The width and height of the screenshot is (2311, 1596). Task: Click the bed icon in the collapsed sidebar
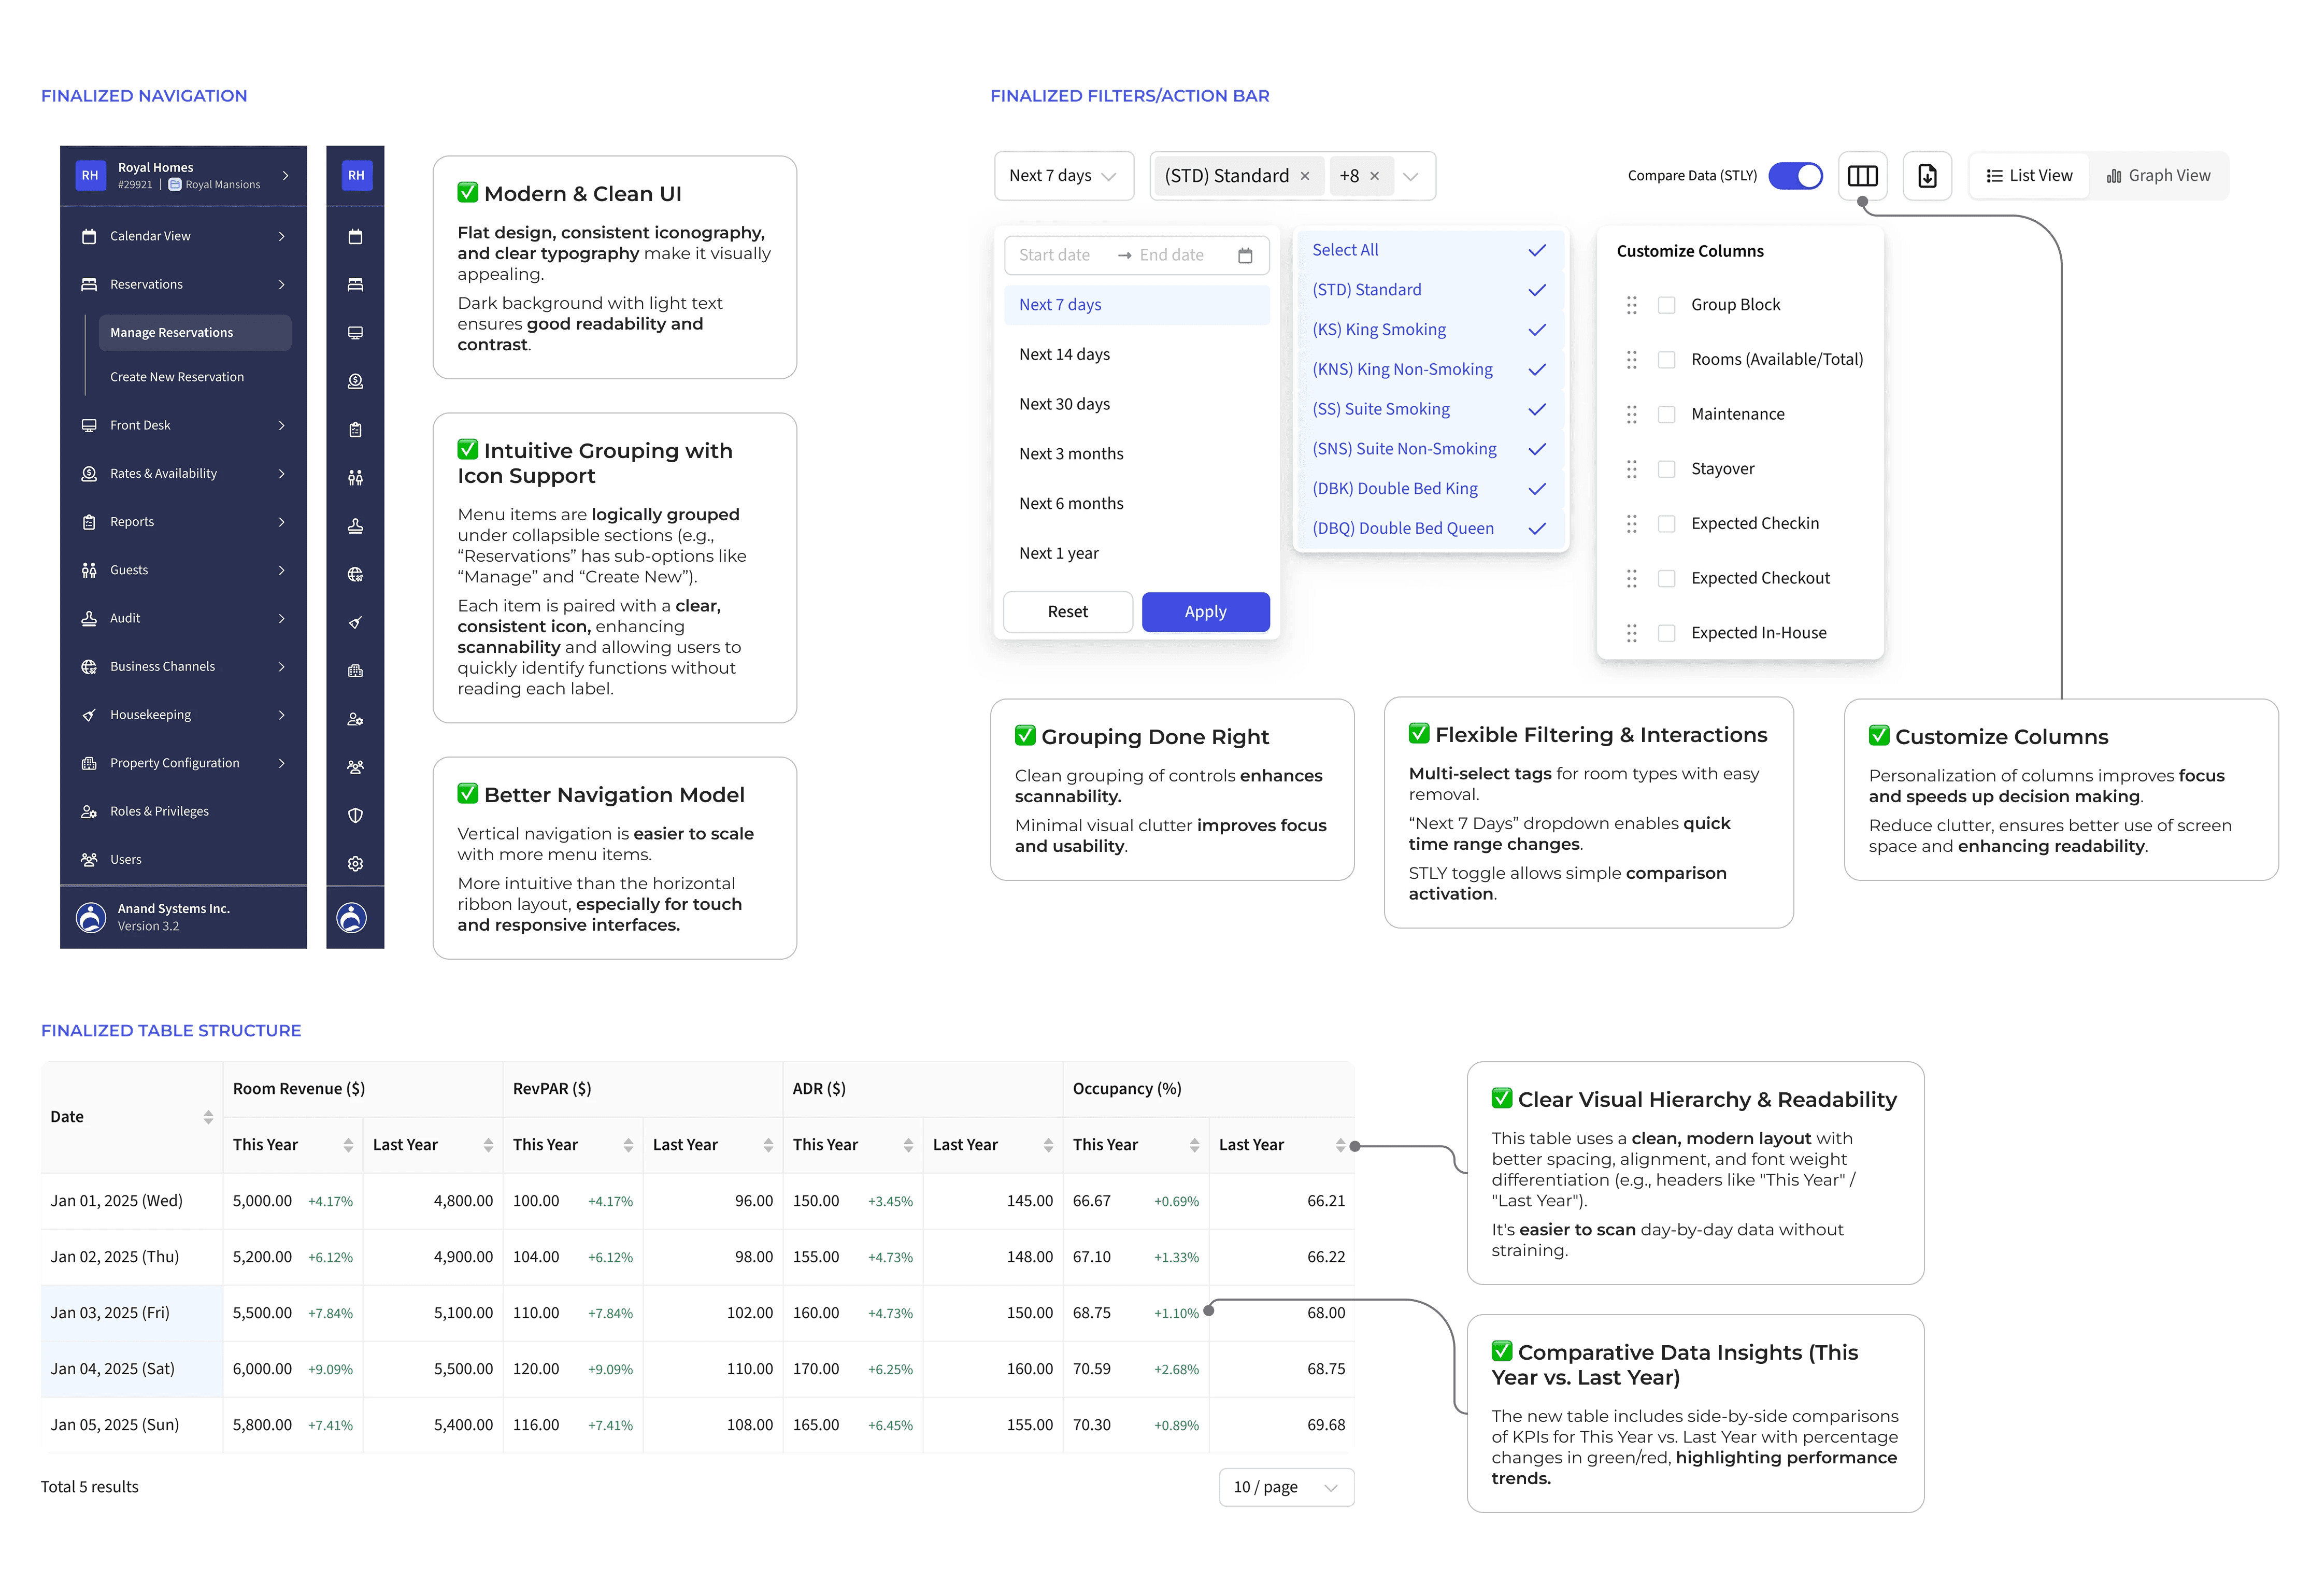pos(355,284)
